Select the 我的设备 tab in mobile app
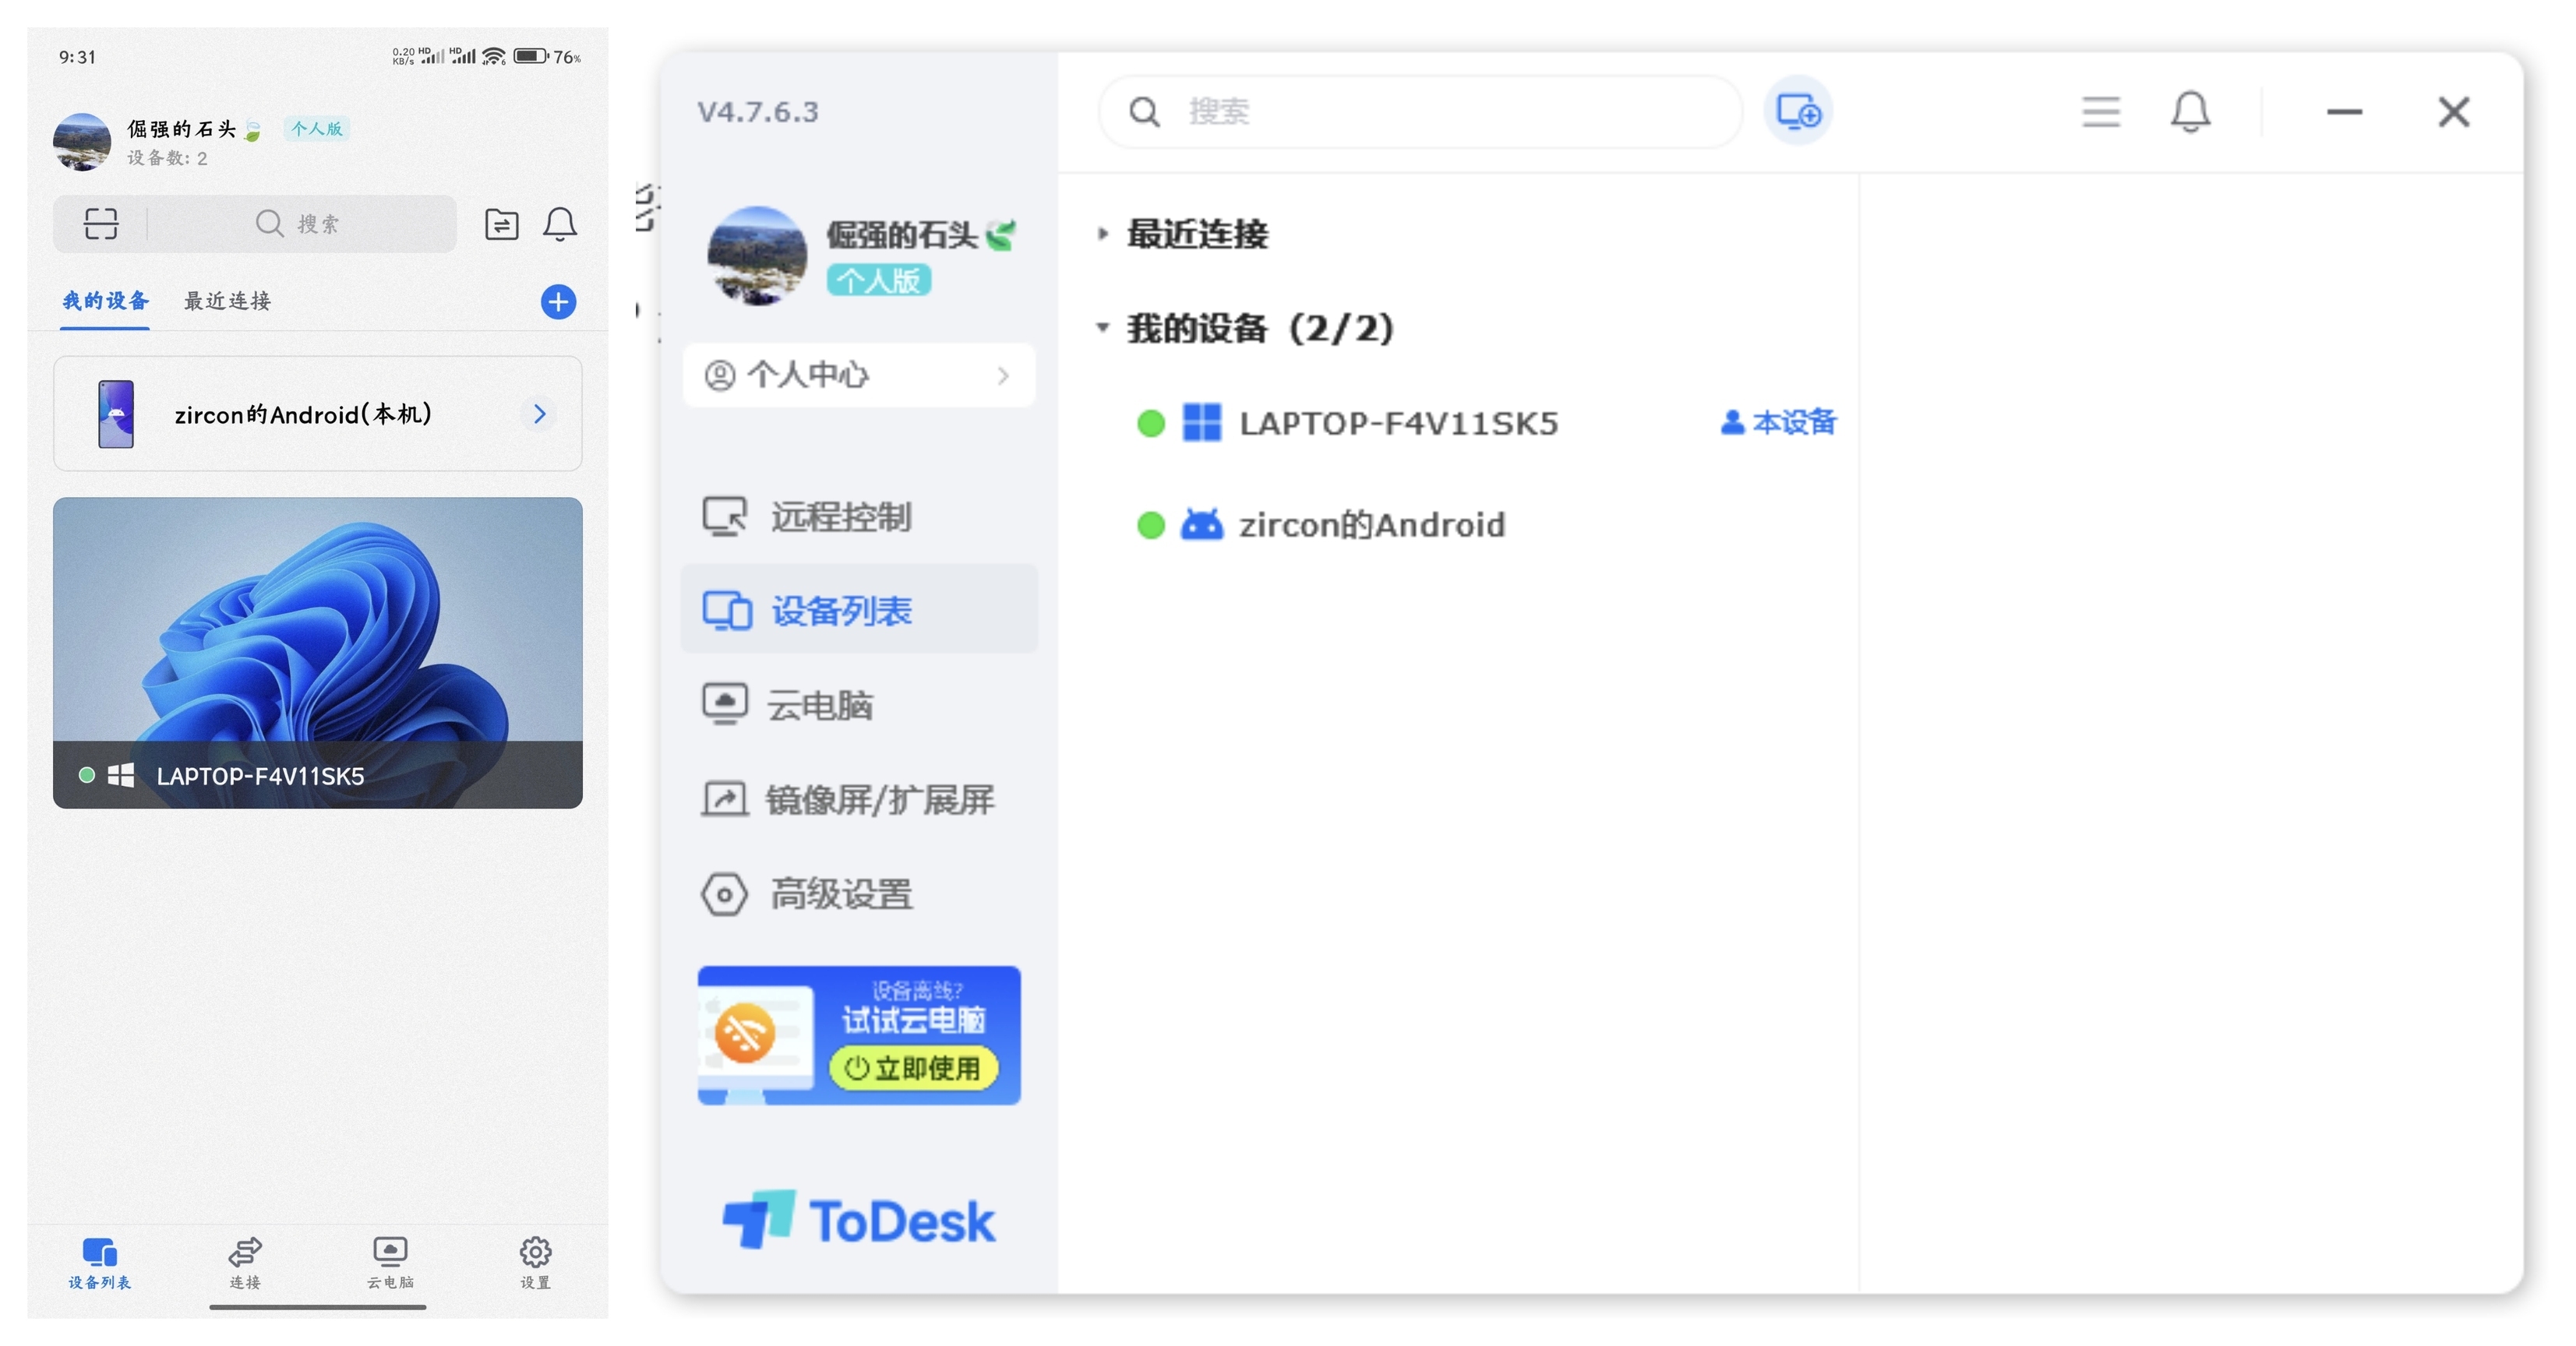This screenshot has width=2576, height=1346. (x=105, y=301)
